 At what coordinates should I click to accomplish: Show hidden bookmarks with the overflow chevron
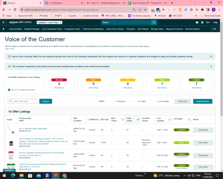point(196,16)
